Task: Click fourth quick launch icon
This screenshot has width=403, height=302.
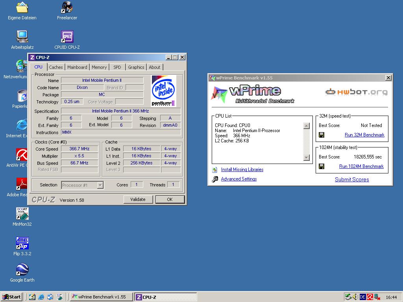Action: click(60, 297)
